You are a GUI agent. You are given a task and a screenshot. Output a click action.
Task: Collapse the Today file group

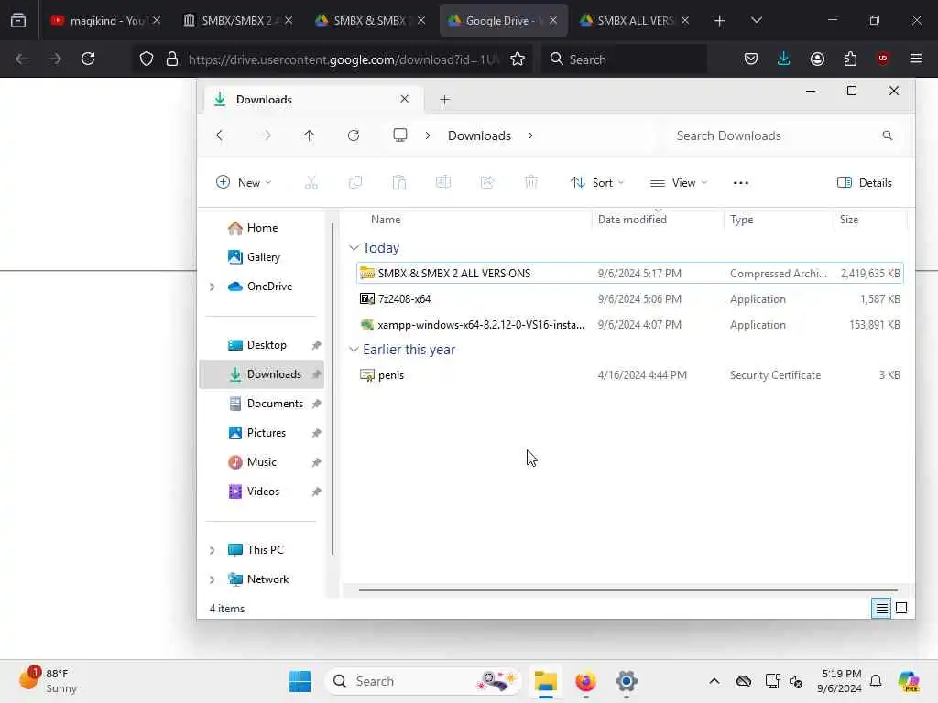354,247
